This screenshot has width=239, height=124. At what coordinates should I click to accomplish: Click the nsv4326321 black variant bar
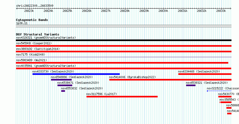click(x=124, y=40)
